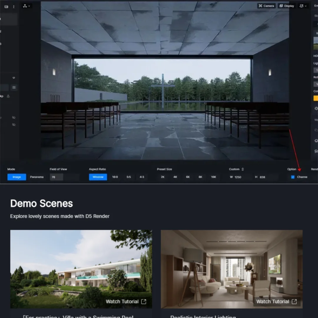
Task: Select the 16:9 aspect ratio
Action: click(x=115, y=177)
